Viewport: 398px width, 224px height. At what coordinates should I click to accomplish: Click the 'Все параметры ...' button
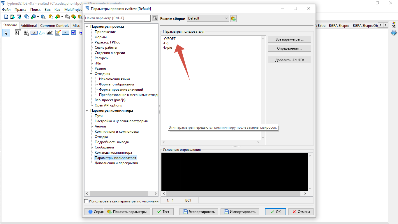click(x=289, y=39)
